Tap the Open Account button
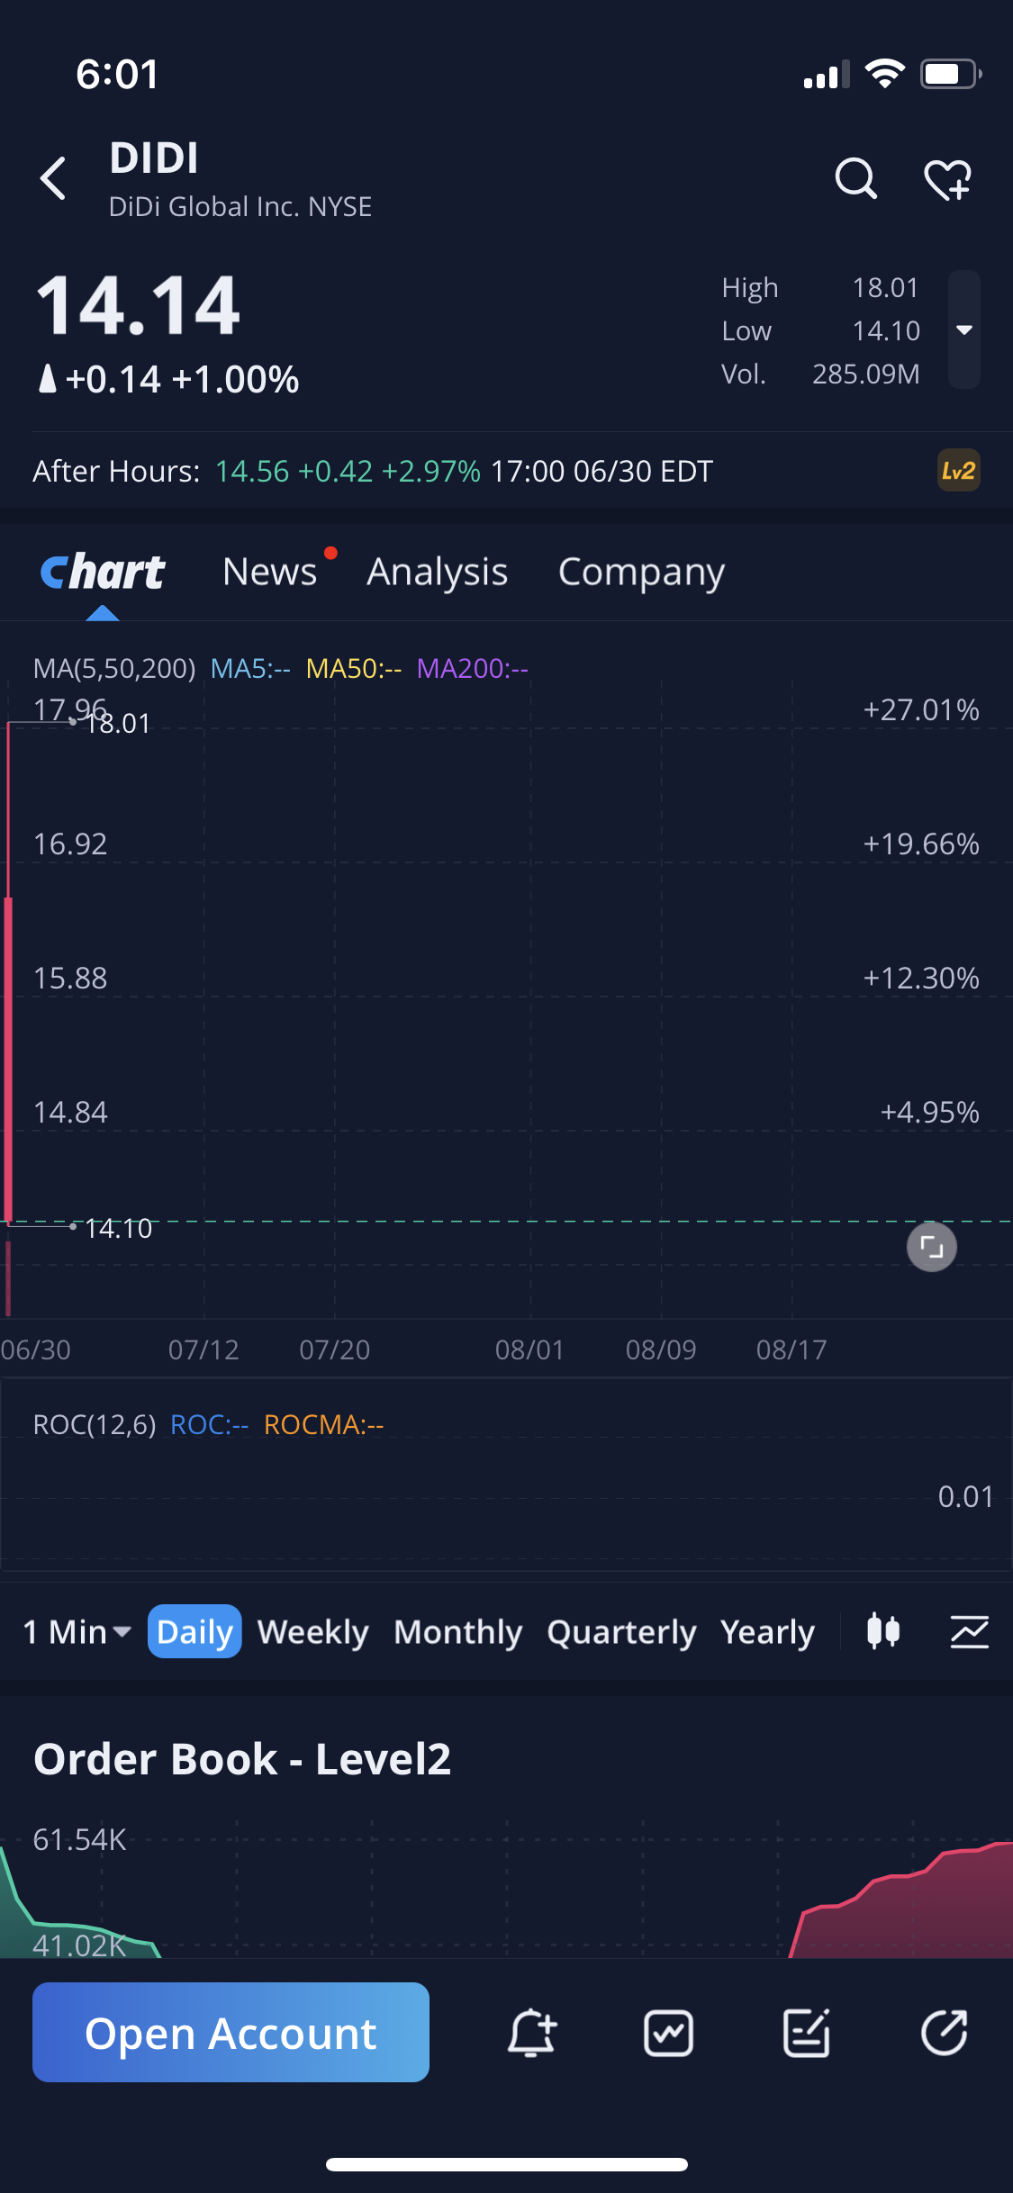The height and width of the screenshot is (2193, 1013). point(231,2033)
